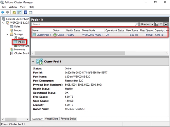The width and height of the screenshot is (170, 127).
Task: Open the Action menu
Action: pos(13,7)
